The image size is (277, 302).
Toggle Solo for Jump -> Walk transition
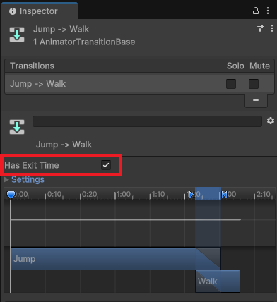pyautogui.click(x=231, y=84)
